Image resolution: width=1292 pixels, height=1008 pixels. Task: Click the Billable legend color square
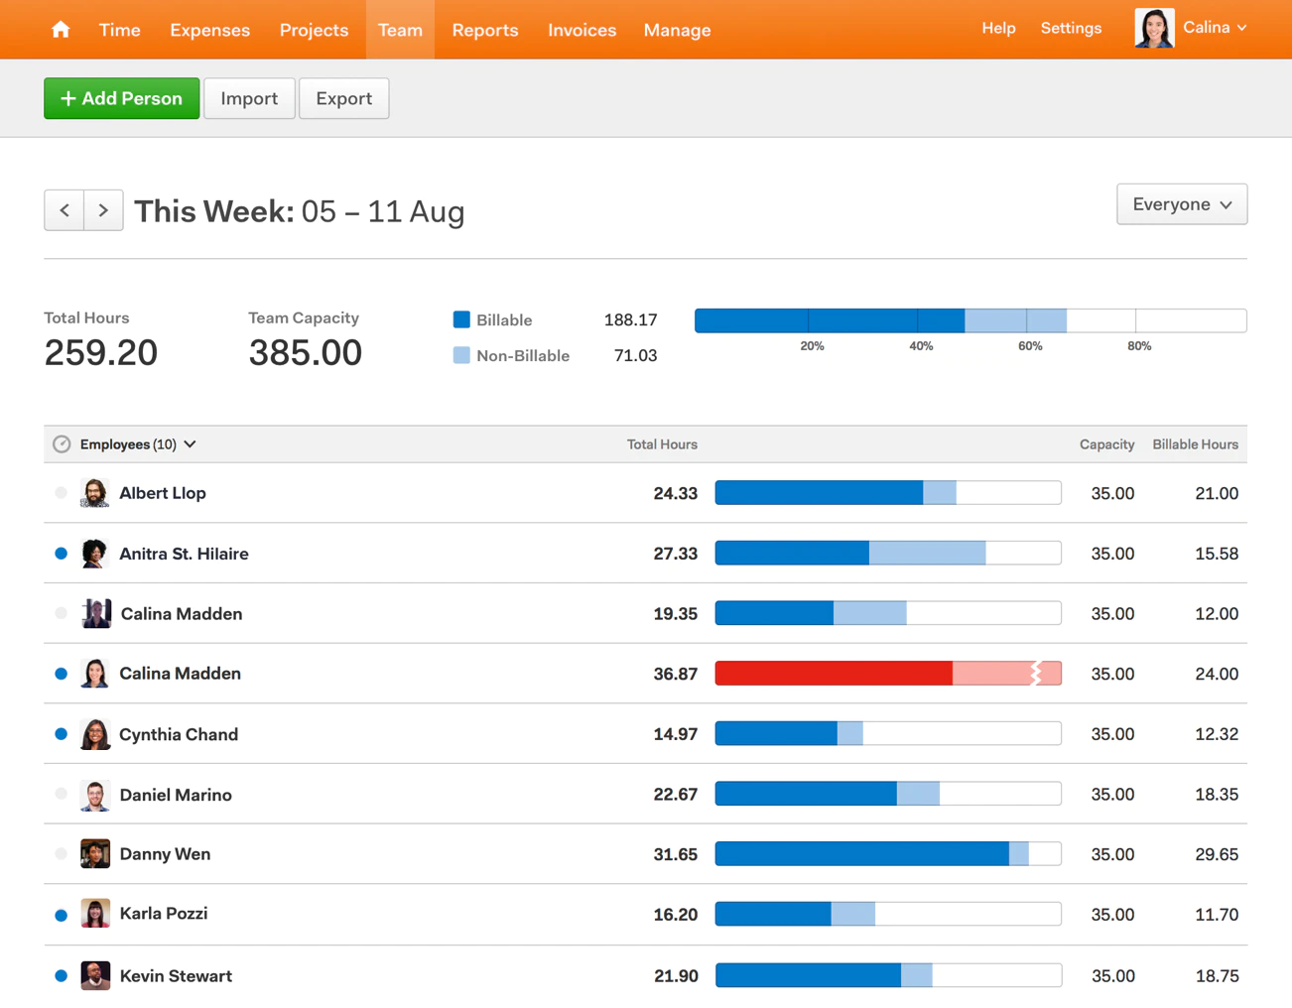click(x=460, y=319)
